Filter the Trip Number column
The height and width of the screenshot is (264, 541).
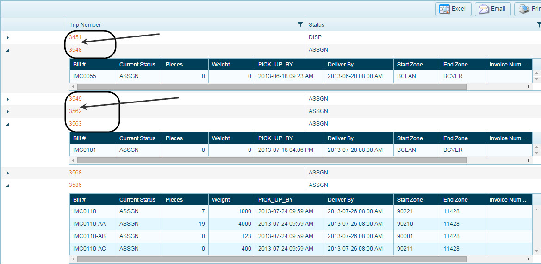point(300,24)
